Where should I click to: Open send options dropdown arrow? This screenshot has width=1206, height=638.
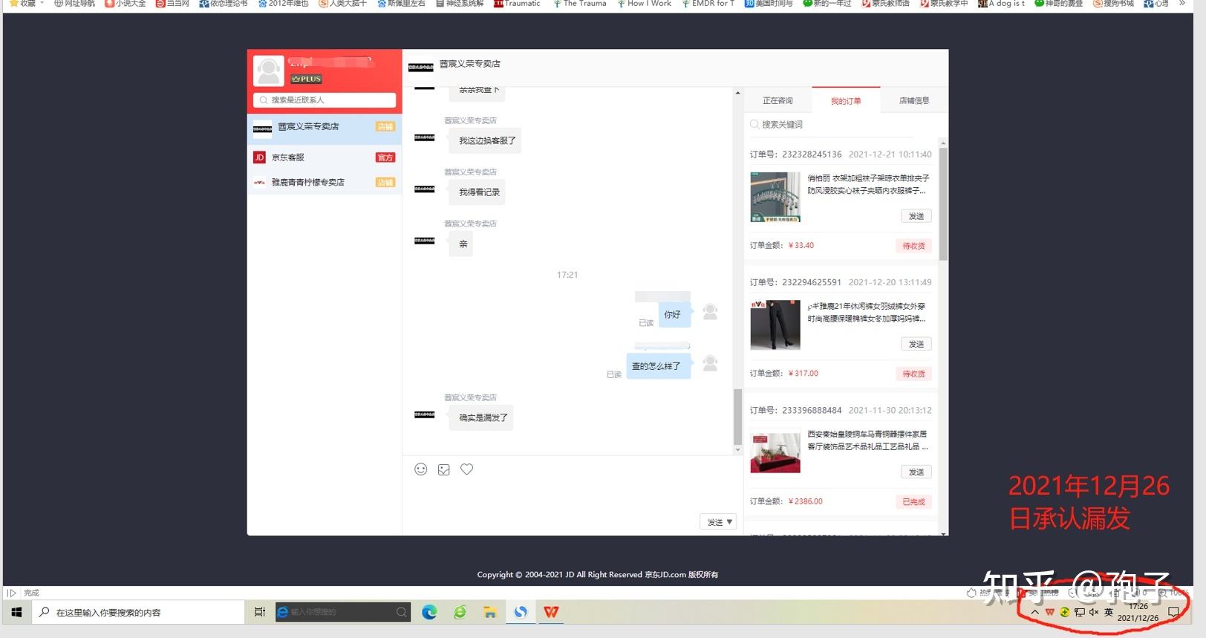click(729, 522)
